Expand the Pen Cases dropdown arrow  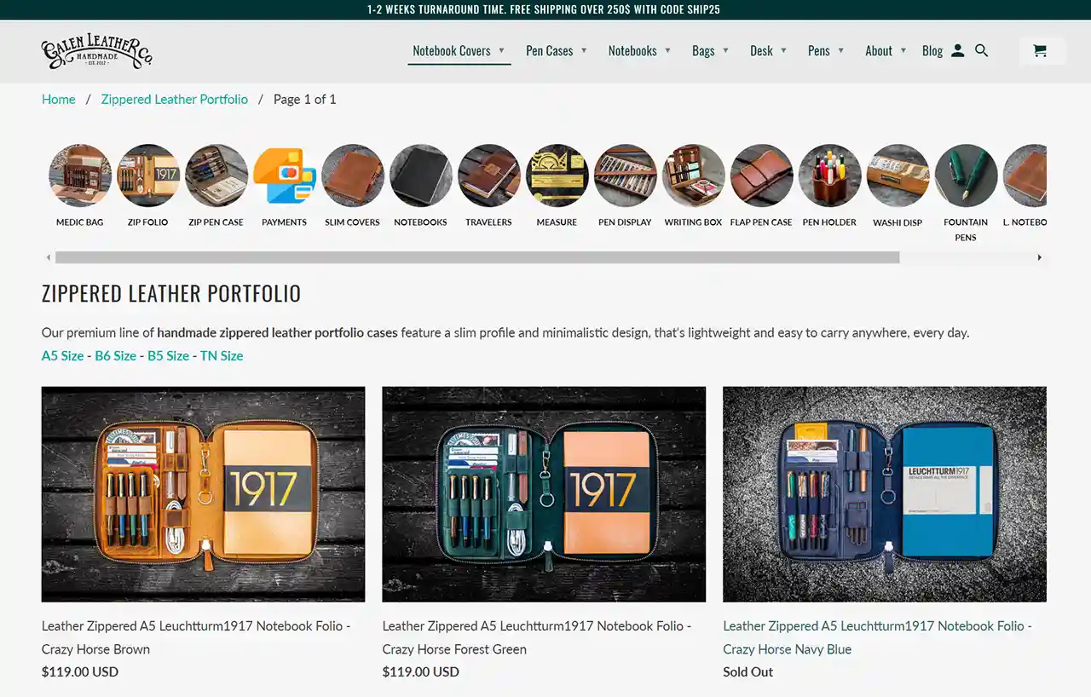point(584,50)
